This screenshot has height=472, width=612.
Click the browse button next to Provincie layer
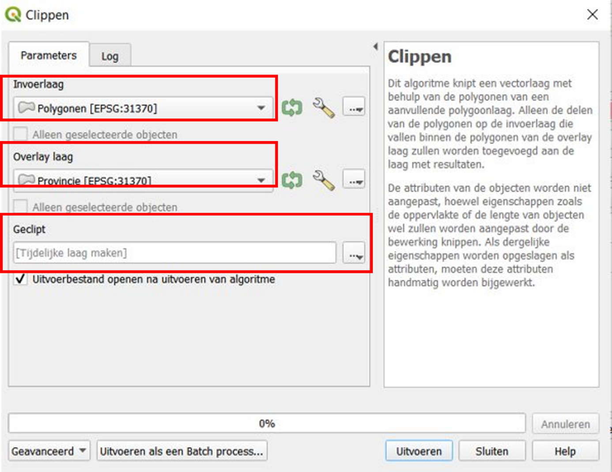354,180
